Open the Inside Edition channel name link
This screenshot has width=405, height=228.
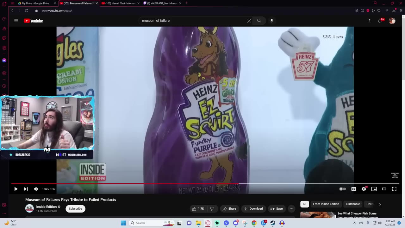click(x=46, y=207)
